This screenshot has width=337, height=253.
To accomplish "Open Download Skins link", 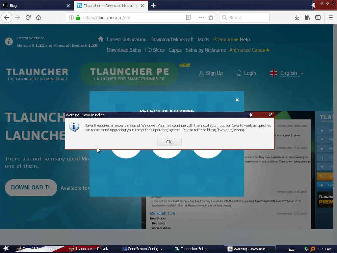I will (124, 50).
